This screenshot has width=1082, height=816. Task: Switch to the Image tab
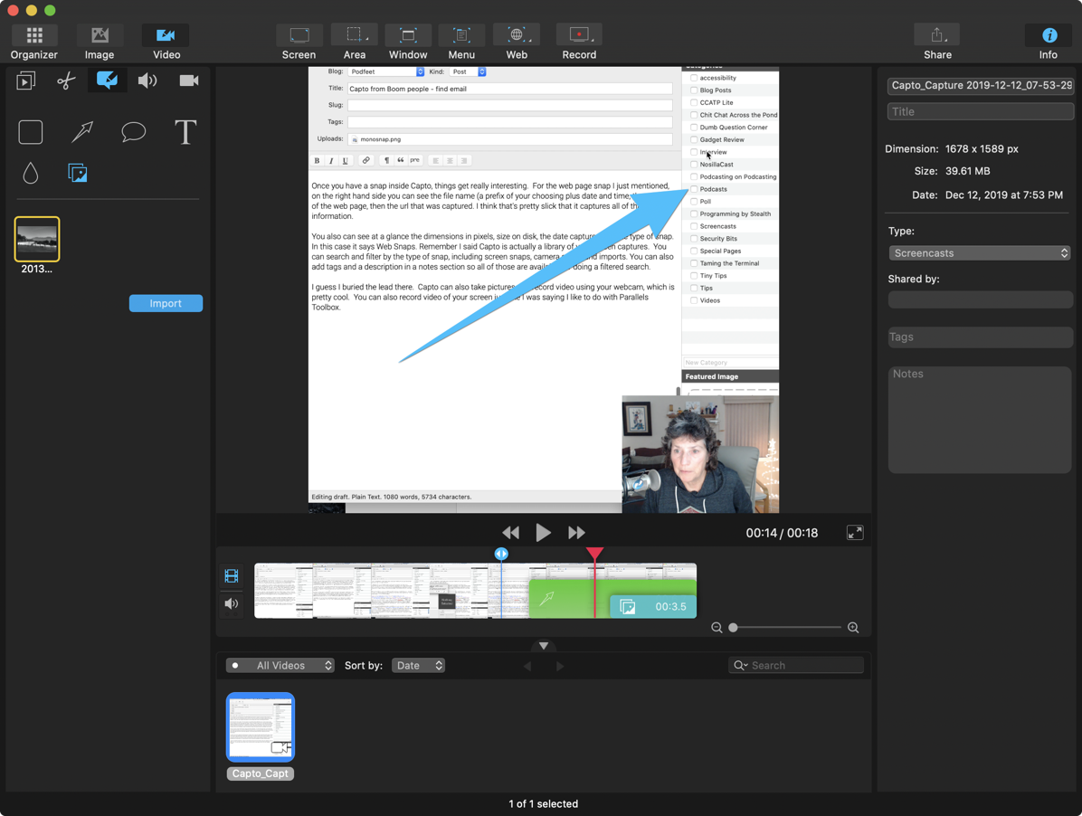pyautogui.click(x=100, y=43)
